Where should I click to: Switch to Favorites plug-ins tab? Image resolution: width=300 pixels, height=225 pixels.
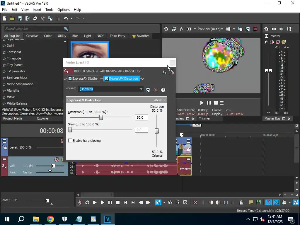[141, 36]
